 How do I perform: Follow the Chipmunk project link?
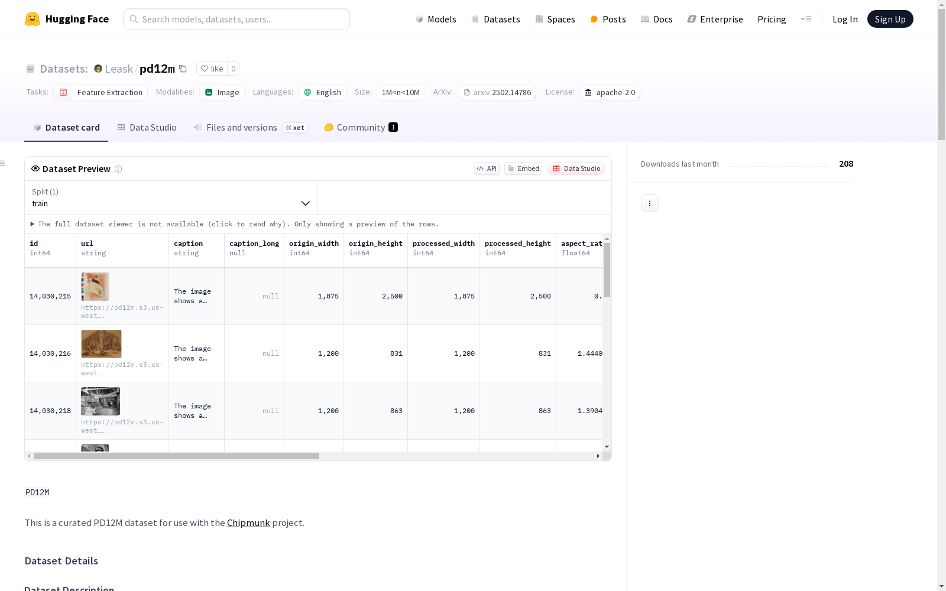(248, 523)
